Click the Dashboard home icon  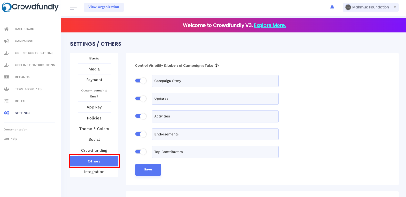[6, 29]
